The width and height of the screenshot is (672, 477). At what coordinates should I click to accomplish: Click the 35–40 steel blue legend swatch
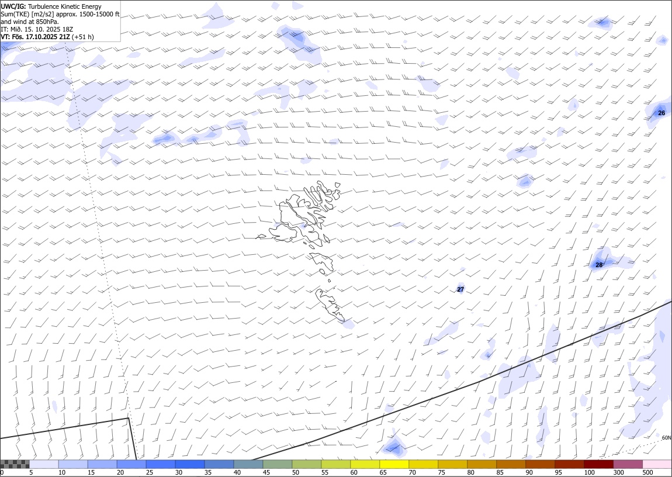(219, 464)
